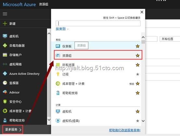Open Security Center (安全中心) sidebar icon
The width and height of the screenshot is (180, 136).
pyautogui.click(x=5, y=101)
